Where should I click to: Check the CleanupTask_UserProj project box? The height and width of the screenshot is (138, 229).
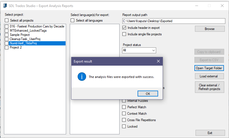click(6, 39)
